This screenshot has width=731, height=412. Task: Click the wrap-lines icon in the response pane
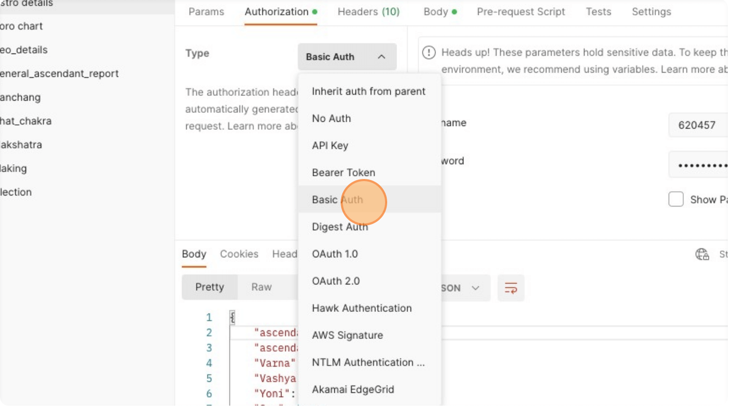[x=510, y=288]
